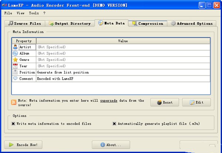Screen dimensions: 222x153
Task: Maximize the LameXP window
Action: 209,6
